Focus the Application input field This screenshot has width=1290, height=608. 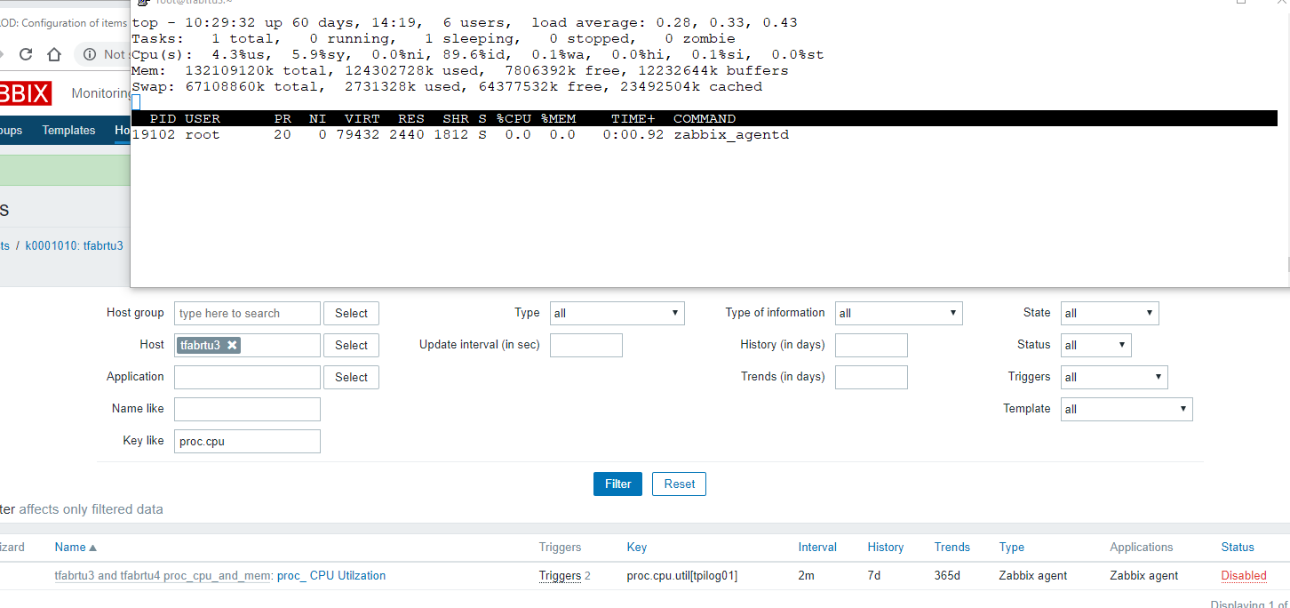tap(247, 377)
